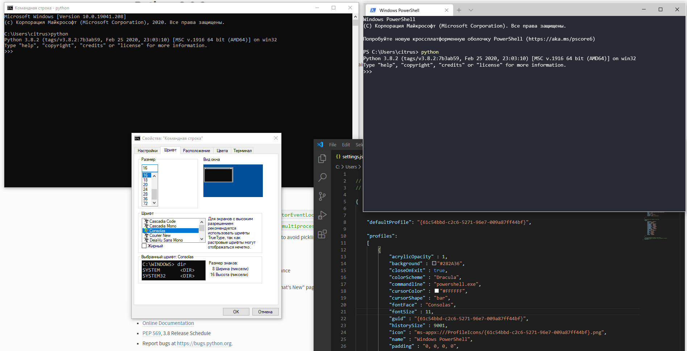The height and width of the screenshot is (351, 687).
Task: Select Courier New font
Action: click(x=170, y=235)
